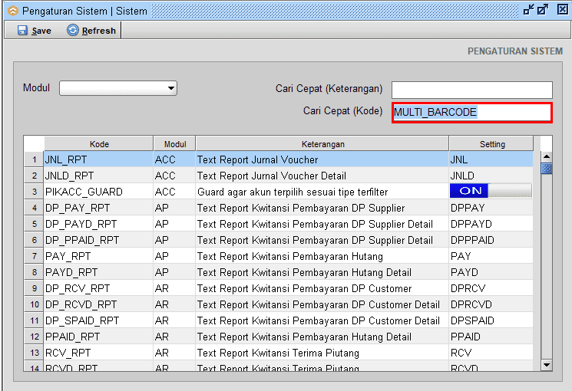Viewport: 572px width, 391px height.
Task: Focus the Cari Cepat (Keterangan) field
Action: pyautogui.click(x=471, y=90)
